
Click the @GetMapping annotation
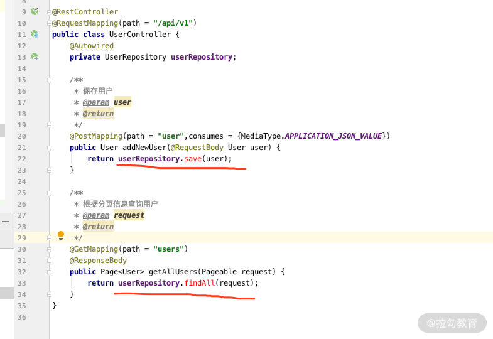point(94,249)
